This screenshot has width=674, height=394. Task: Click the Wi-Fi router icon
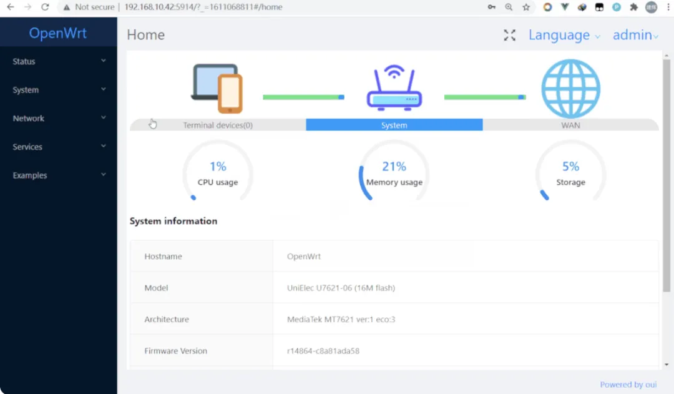(x=394, y=88)
